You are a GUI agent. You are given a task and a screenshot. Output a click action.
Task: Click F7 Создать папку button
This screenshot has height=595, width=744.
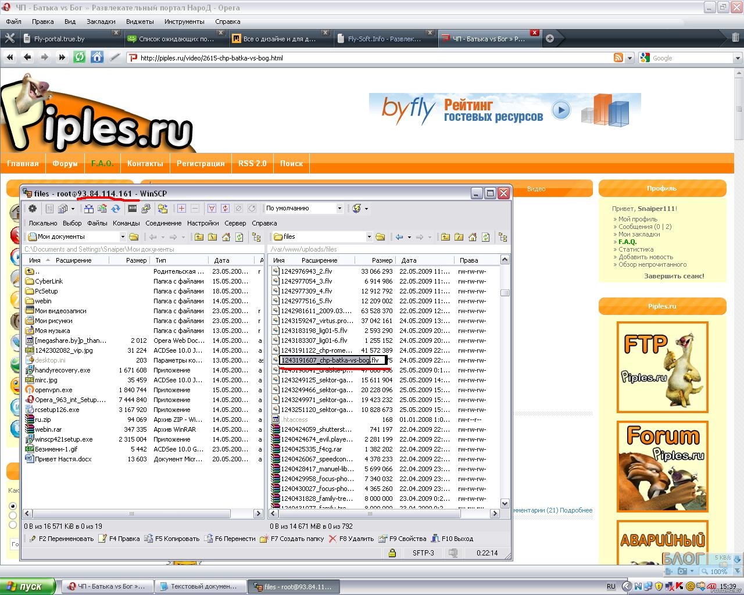(x=292, y=539)
